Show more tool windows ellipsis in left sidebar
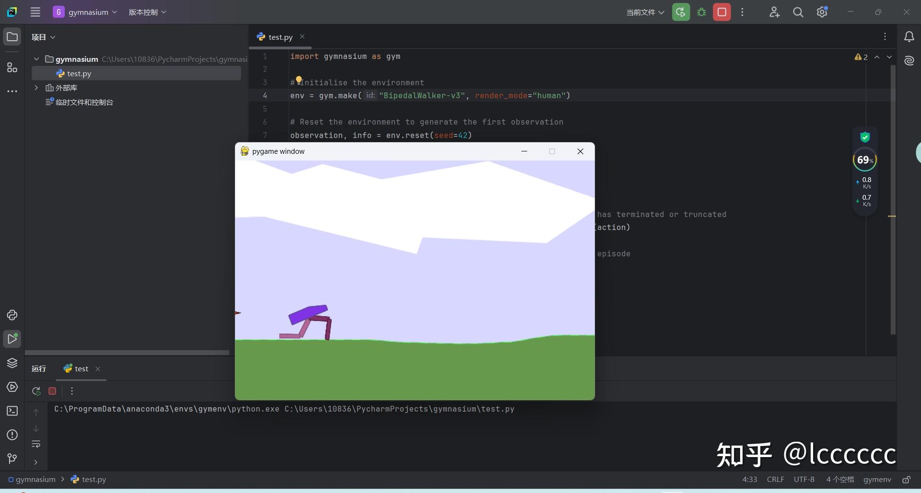Screen dimensions: 921x493 [12, 91]
